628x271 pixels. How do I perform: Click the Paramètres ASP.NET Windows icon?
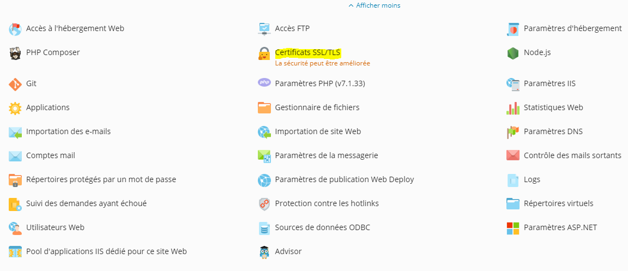pyautogui.click(x=512, y=228)
